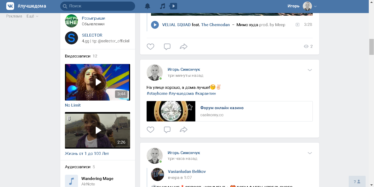This screenshot has height=187, width=374.
Task: Play the VELIAL SQUAD track
Action: click(x=155, y=25)
